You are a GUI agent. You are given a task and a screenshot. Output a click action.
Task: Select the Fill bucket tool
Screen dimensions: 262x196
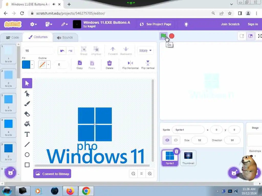pyautogui.click(x=27, y=124)
